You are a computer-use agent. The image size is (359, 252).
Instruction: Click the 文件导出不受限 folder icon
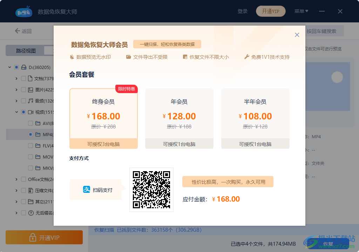tap(129, 57)
